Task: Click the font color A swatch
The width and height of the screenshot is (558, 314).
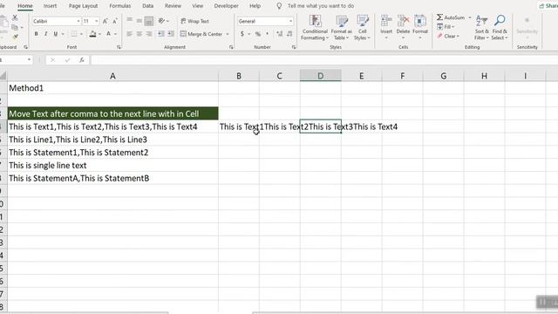Action: click(x=108, y=34)
